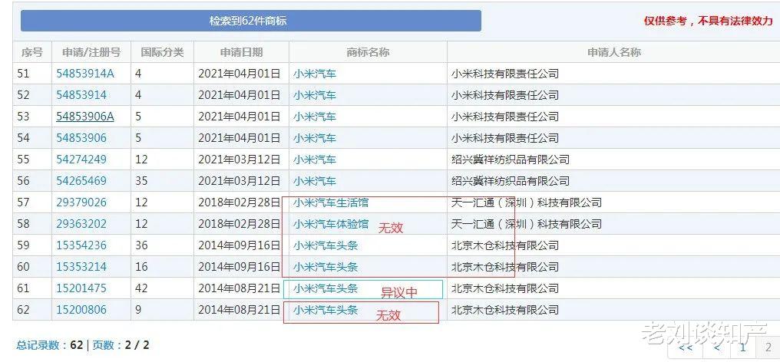Viewport: 780px width, 362px height.
Task: Open registration number 15353214 link
Action: 81,267
